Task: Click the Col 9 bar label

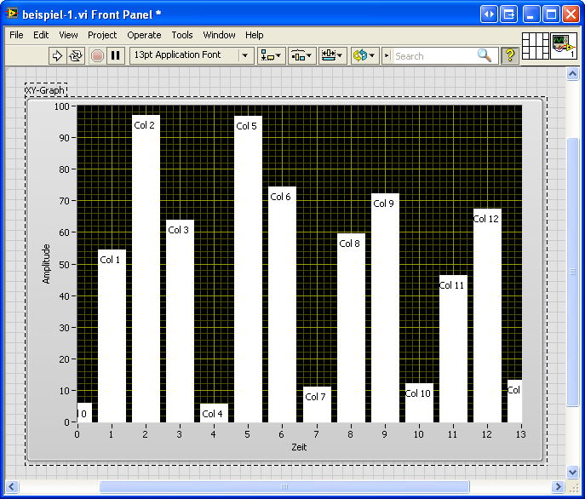Action: (383, 204)
